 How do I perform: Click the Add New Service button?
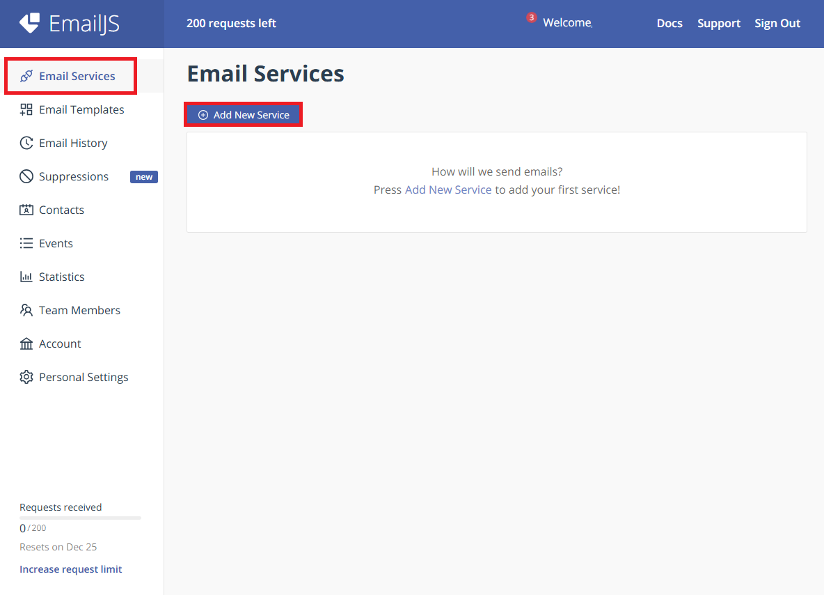point(243,115)
